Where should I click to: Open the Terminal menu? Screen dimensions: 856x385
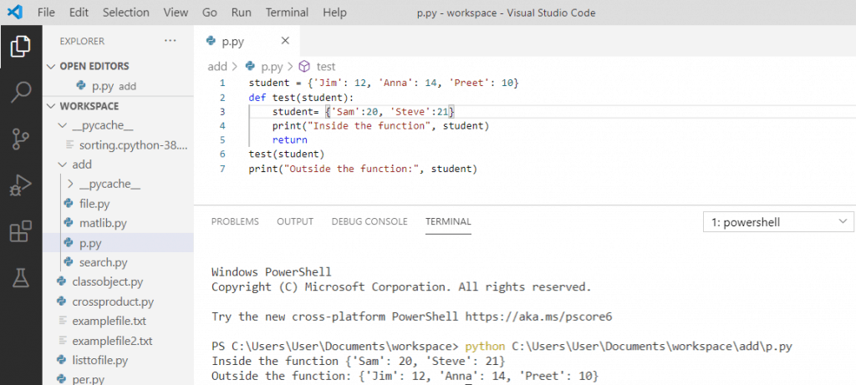click(288, 12)
